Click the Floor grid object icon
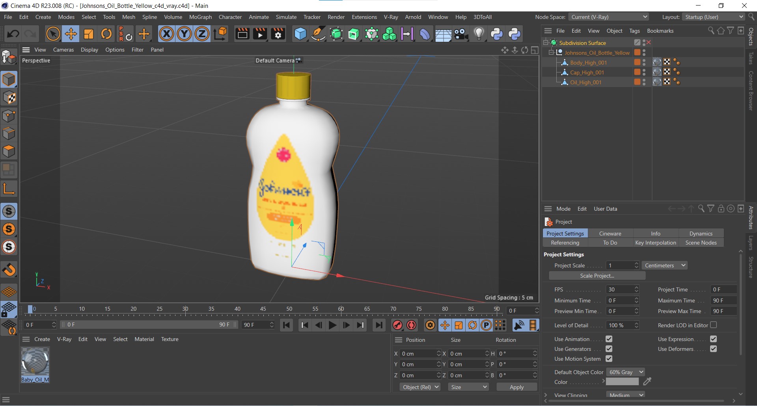This screenshot has width=757, height=406. 443,34
